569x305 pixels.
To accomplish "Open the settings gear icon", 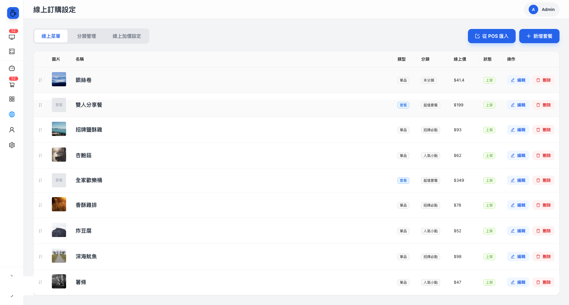I will 12,145.
